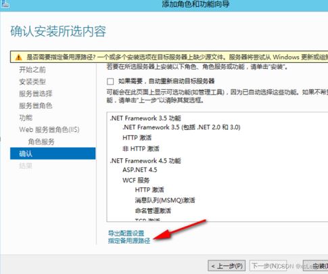
Task: Select Web 服务器角色(IIS) step
Action: 49,130
